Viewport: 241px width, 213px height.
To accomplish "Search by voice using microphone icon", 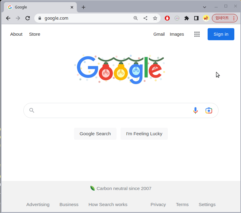I will (195, 110).
